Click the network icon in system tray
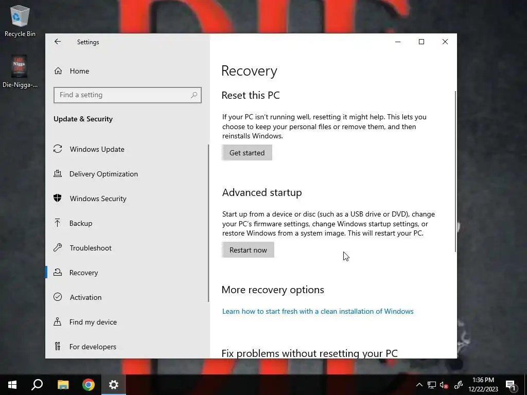This screenshot has height=395, width=527. click(432, 385)
